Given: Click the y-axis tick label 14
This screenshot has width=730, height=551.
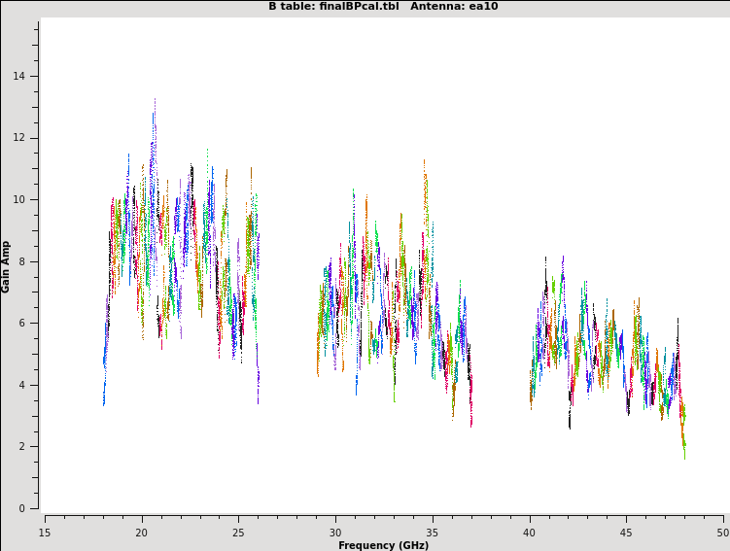Looking at the screenshot, I should pyautogui.click(x=20, y=77).
